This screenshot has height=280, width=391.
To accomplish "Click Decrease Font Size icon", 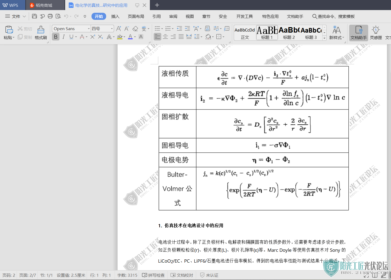I will tap(127, 29).
